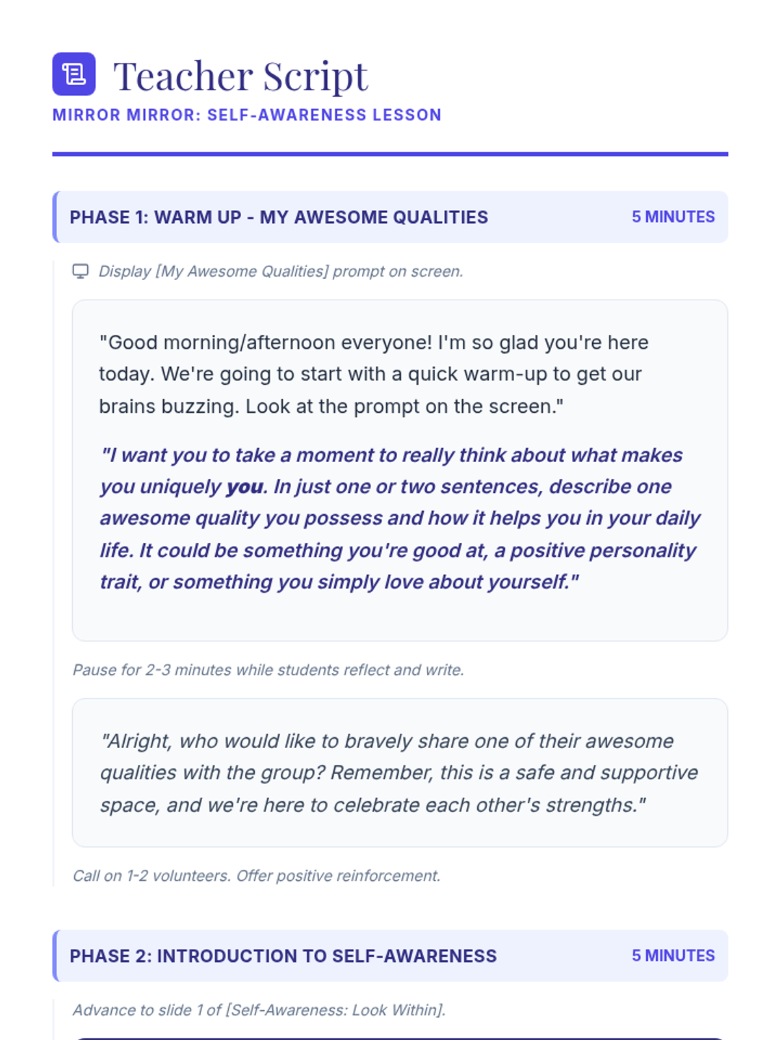Image resolution: width=780 pixels, height=1040 pixels.
Task: Select the "Mirror Mirror: Self-Awareness Lesson" subtitle
Action: [247, 115]
